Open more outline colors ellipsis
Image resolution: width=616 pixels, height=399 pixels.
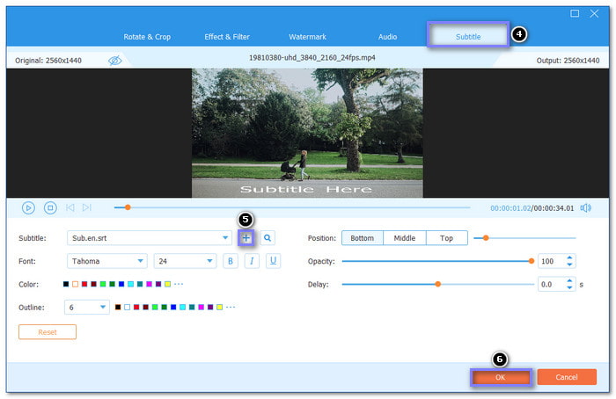(231, 308)
